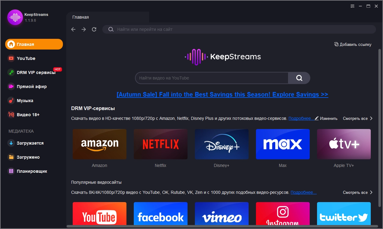This screenshot has height=229, width=383.
Task: Click the address bar magnifier icon
Action: (111, 29)
